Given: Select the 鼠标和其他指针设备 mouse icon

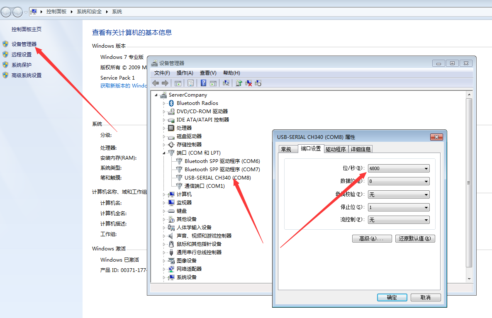Looking at the screenshot, I should pos(171,244).
